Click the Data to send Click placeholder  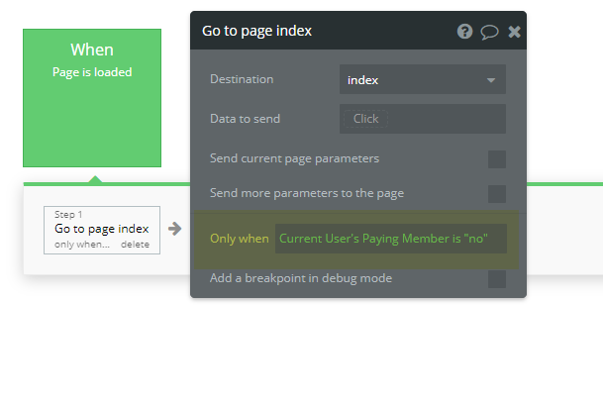pos(365,119)
